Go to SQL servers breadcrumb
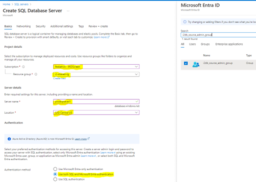 [21, 4]
